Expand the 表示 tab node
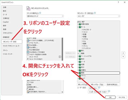This screenshot has height=100, width=128. pos(78,67)
